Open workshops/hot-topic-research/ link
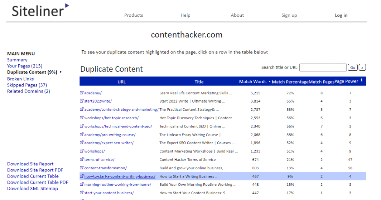Viewport: 381px width, 200px height. coord(111,118)
